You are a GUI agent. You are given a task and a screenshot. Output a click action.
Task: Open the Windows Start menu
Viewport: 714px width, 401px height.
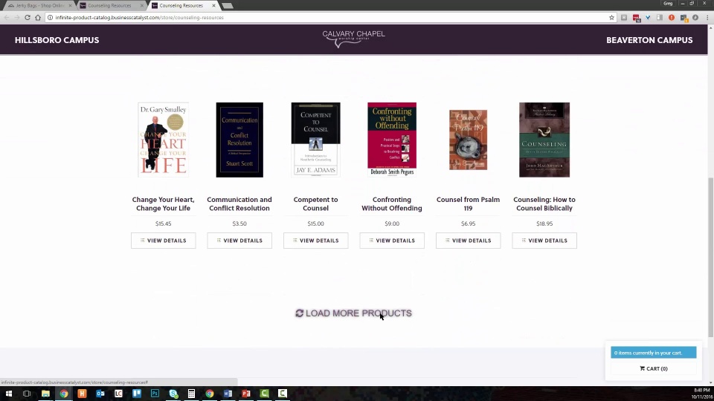tap(9, 394)
